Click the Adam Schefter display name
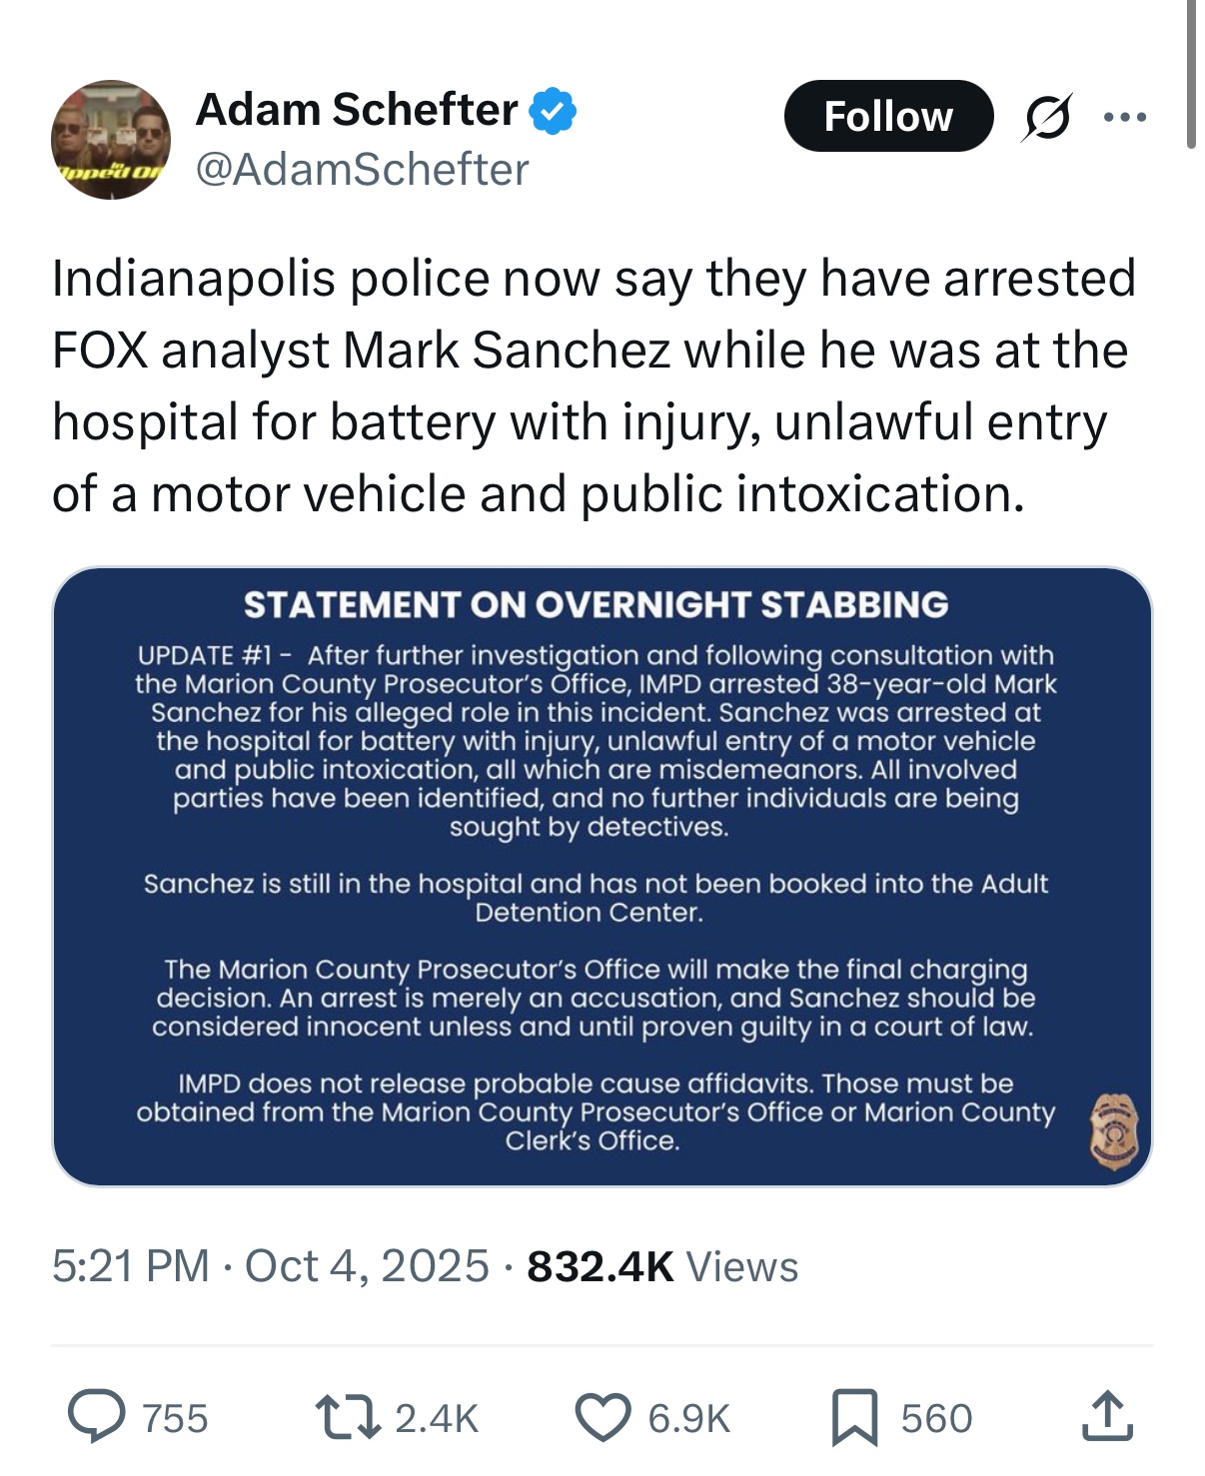Viewport: 1205px width, 1476px height. pos(357,110)
